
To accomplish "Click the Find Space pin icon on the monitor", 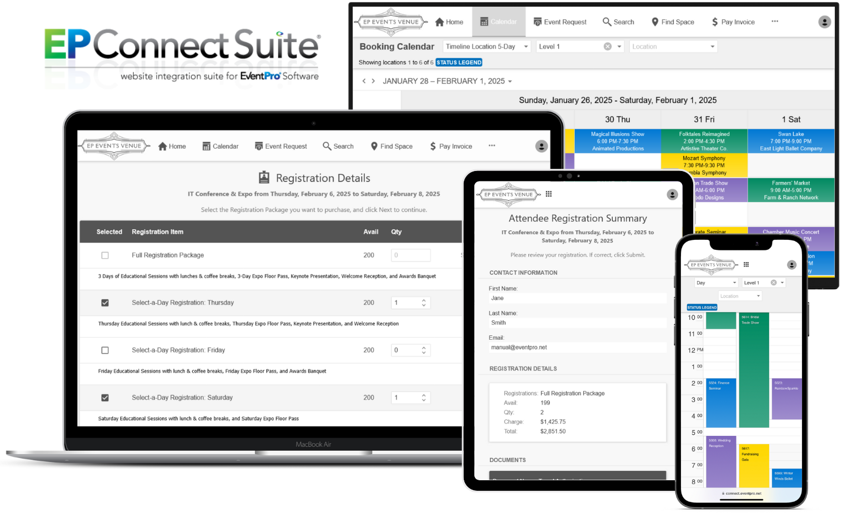I will click(x=655, y=22).
